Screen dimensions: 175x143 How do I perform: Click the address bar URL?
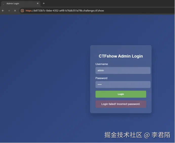(65, 11)
